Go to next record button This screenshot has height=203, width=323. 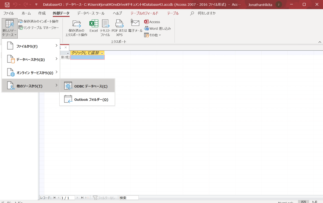point(77,198)
